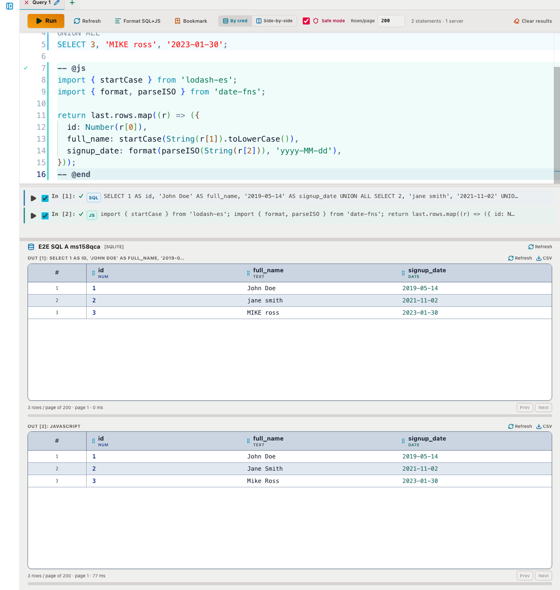Click the -- @js line in editor
Screen dimensions: 560x590
click(x=305, y=68)
